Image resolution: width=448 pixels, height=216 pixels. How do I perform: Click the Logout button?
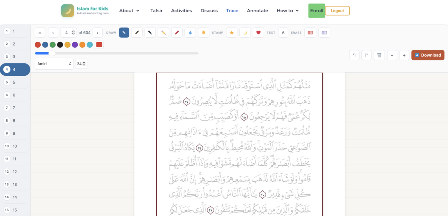(x=337, y=10)
